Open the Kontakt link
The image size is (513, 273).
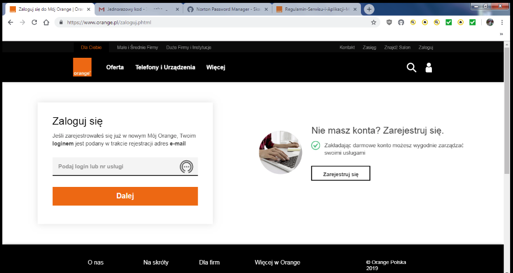tap(347, 48)
